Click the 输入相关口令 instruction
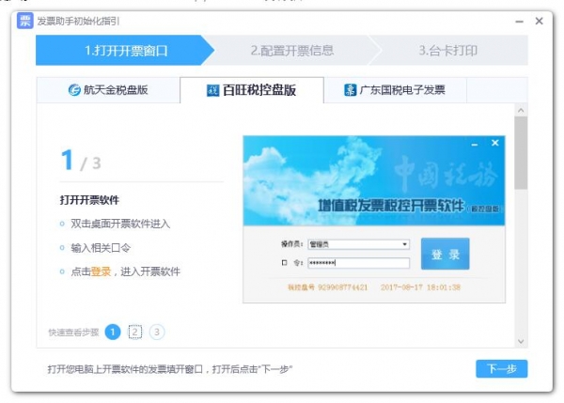 coord(101,248)
